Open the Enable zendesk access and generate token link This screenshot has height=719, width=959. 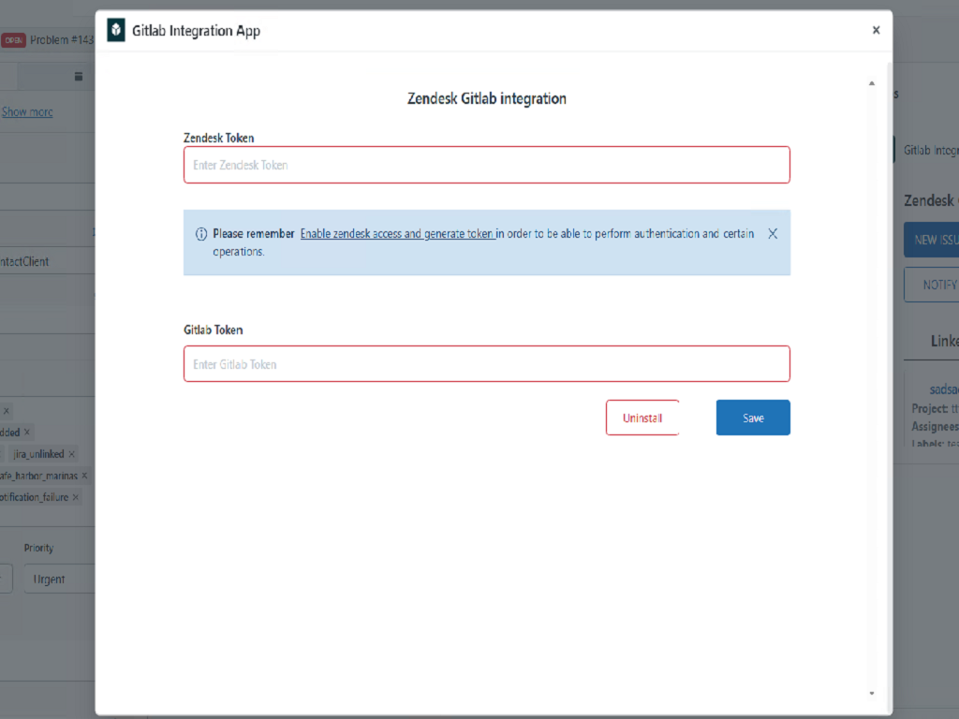click(x=397, y=233)
